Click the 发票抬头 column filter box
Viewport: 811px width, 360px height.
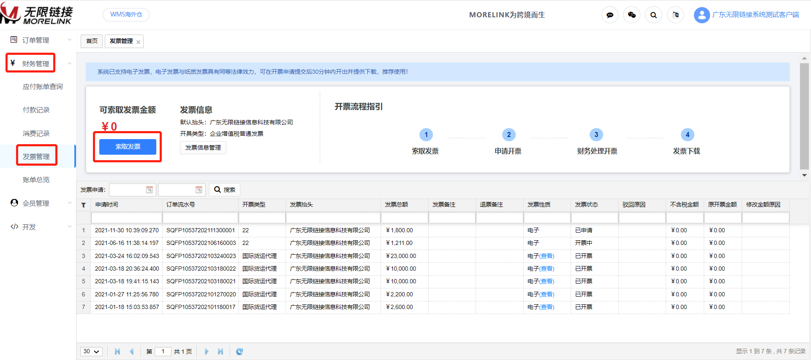pyautogui.click(x=333, y=218)
